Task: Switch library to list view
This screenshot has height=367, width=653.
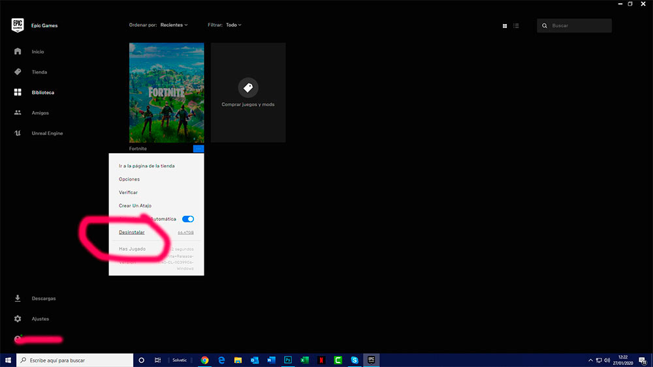Action: click(516, 26)
